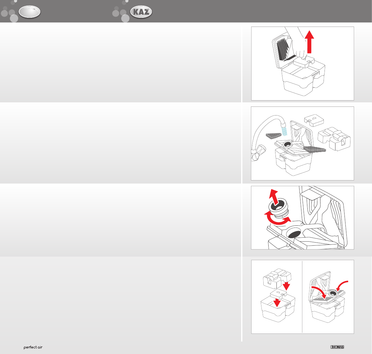Viewport: 372px width, 354px height.
Task: Open the hand-lifting-lid illustration
Action: pyautogui.click(x=302, y=63)
